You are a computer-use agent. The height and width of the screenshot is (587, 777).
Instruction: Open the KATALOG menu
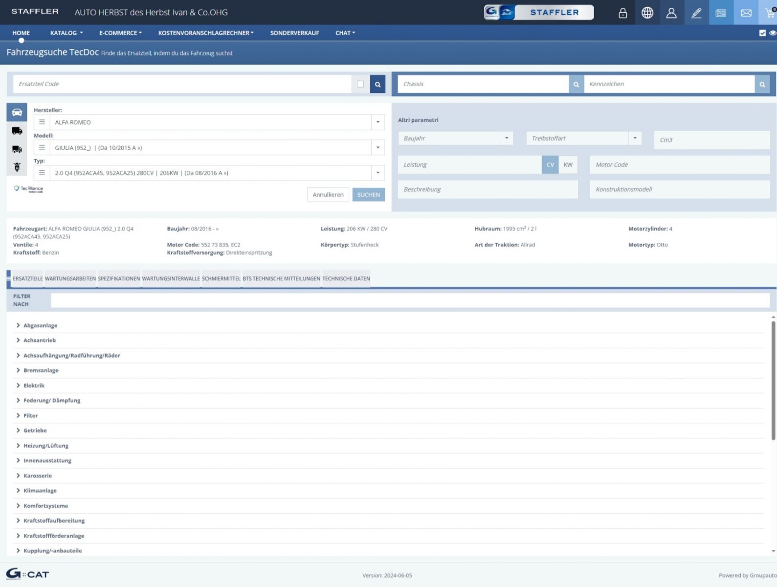[67, 33]
